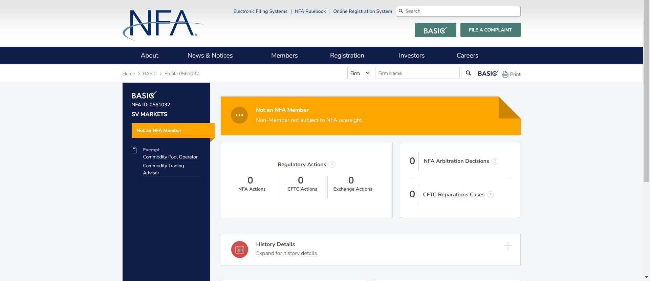Viewport: 650px width, 281px height.
Task: Click the ellipsis circle icon in orange banner
Action: 239,115
